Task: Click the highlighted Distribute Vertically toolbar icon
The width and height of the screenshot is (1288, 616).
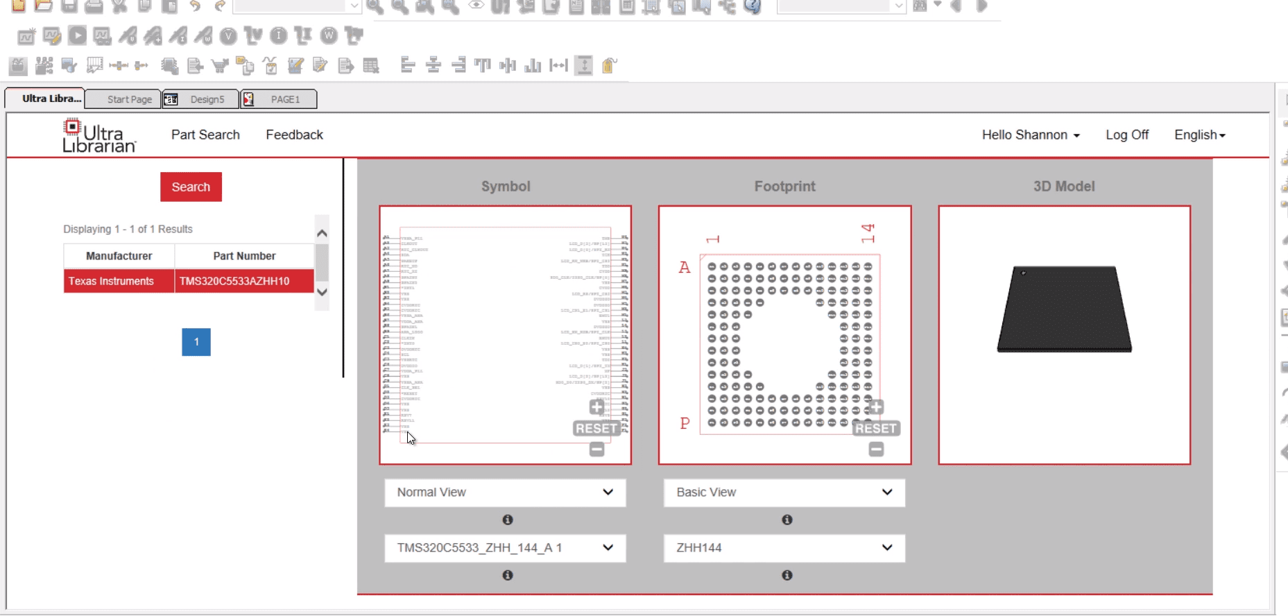Action: pos(584,65)
